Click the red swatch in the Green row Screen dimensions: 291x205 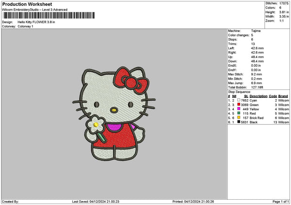(239, 104)
